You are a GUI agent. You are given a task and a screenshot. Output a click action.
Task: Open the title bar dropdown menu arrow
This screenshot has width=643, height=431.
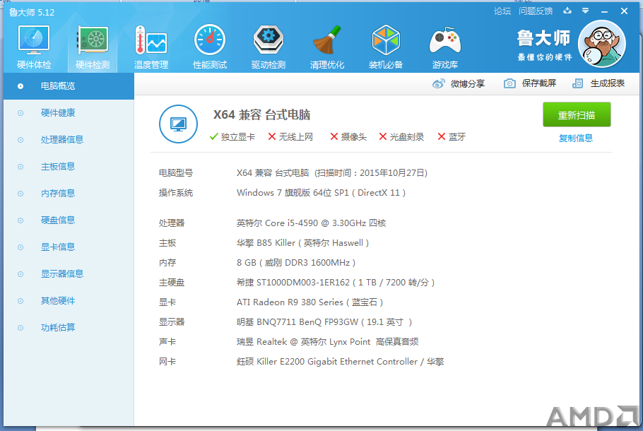585,11
